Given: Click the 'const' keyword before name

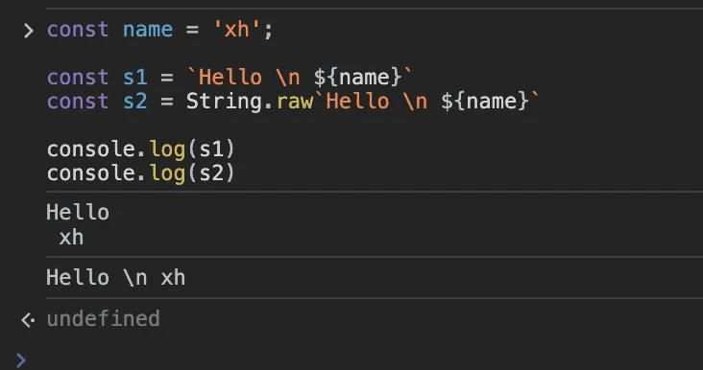Looking at the screenshot, I should [x=78, y=30].
